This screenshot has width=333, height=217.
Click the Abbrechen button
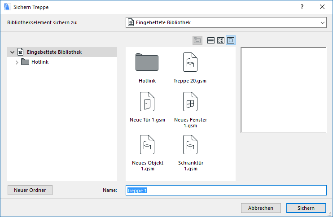pyautogui.click(x=261, y=208)
